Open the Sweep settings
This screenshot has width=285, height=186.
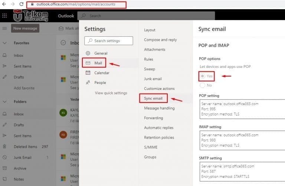pyautogui.click(x=150, y=69)
